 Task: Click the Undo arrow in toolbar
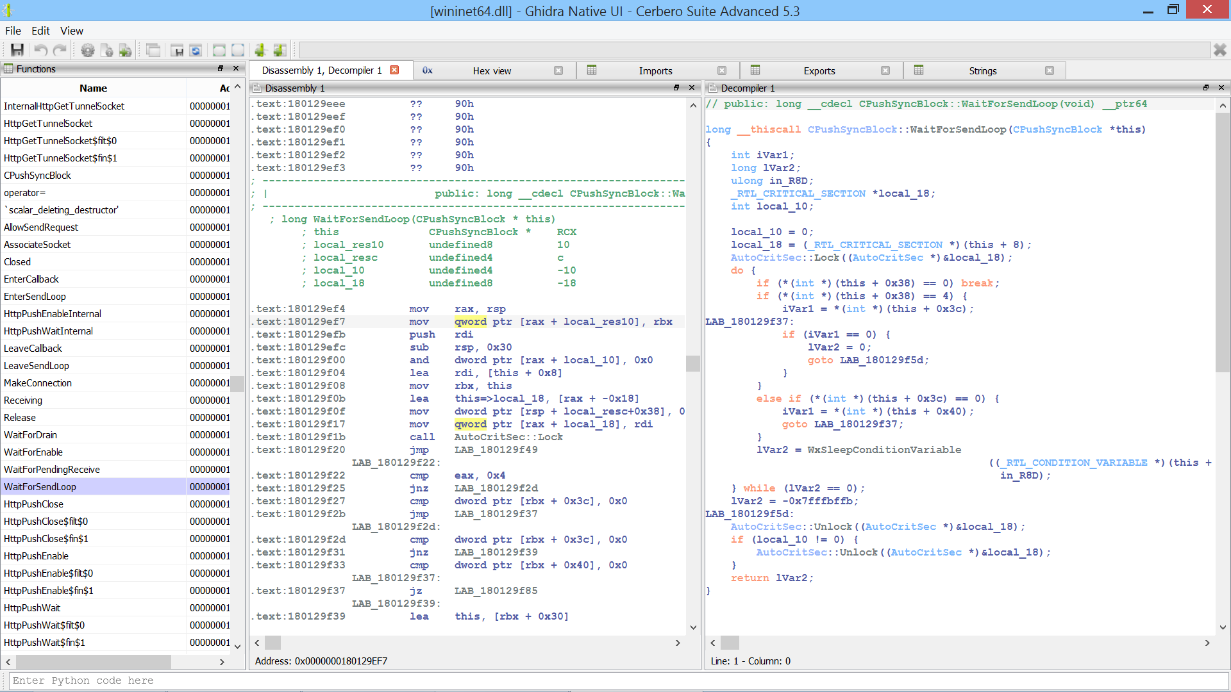(x=40, y=50)
